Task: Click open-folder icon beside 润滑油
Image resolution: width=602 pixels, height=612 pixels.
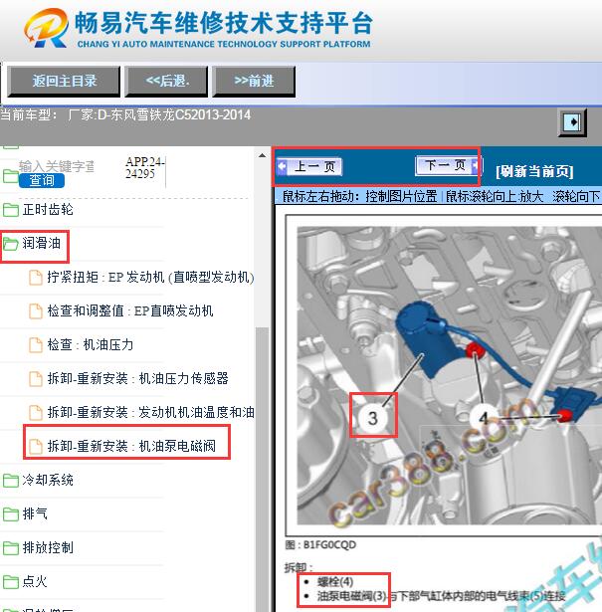Action: pyautogui.click(x=11, y=244)
